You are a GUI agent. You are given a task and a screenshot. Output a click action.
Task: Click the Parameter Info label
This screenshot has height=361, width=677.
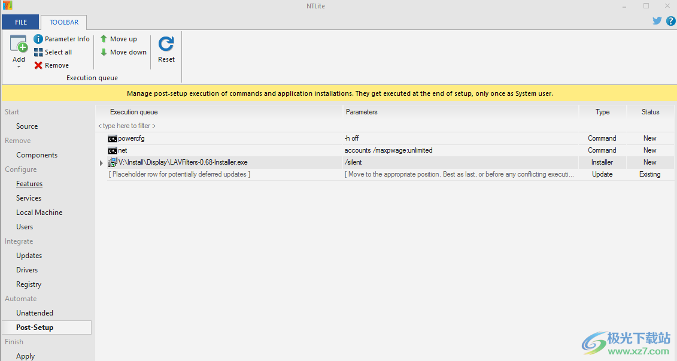(x=68, y=39)
